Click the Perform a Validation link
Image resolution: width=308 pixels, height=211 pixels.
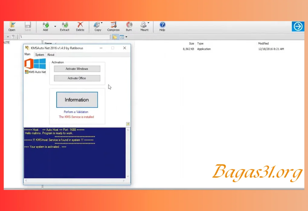76,112
